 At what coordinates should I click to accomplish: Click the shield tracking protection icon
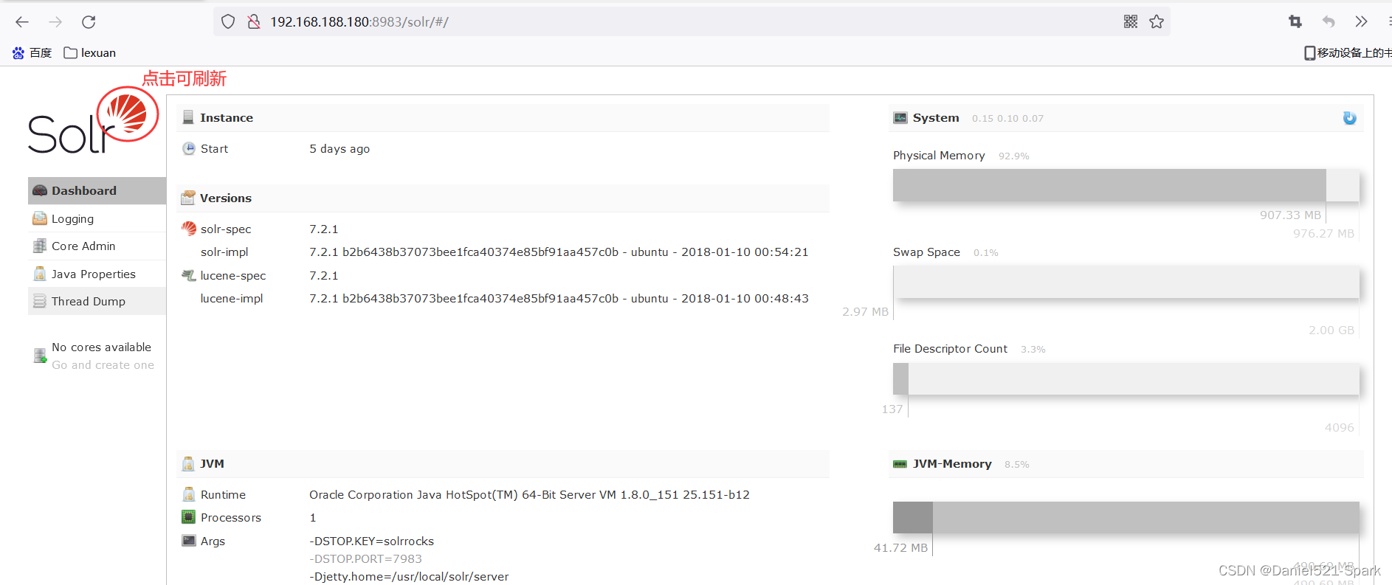(x=228, y=22)
